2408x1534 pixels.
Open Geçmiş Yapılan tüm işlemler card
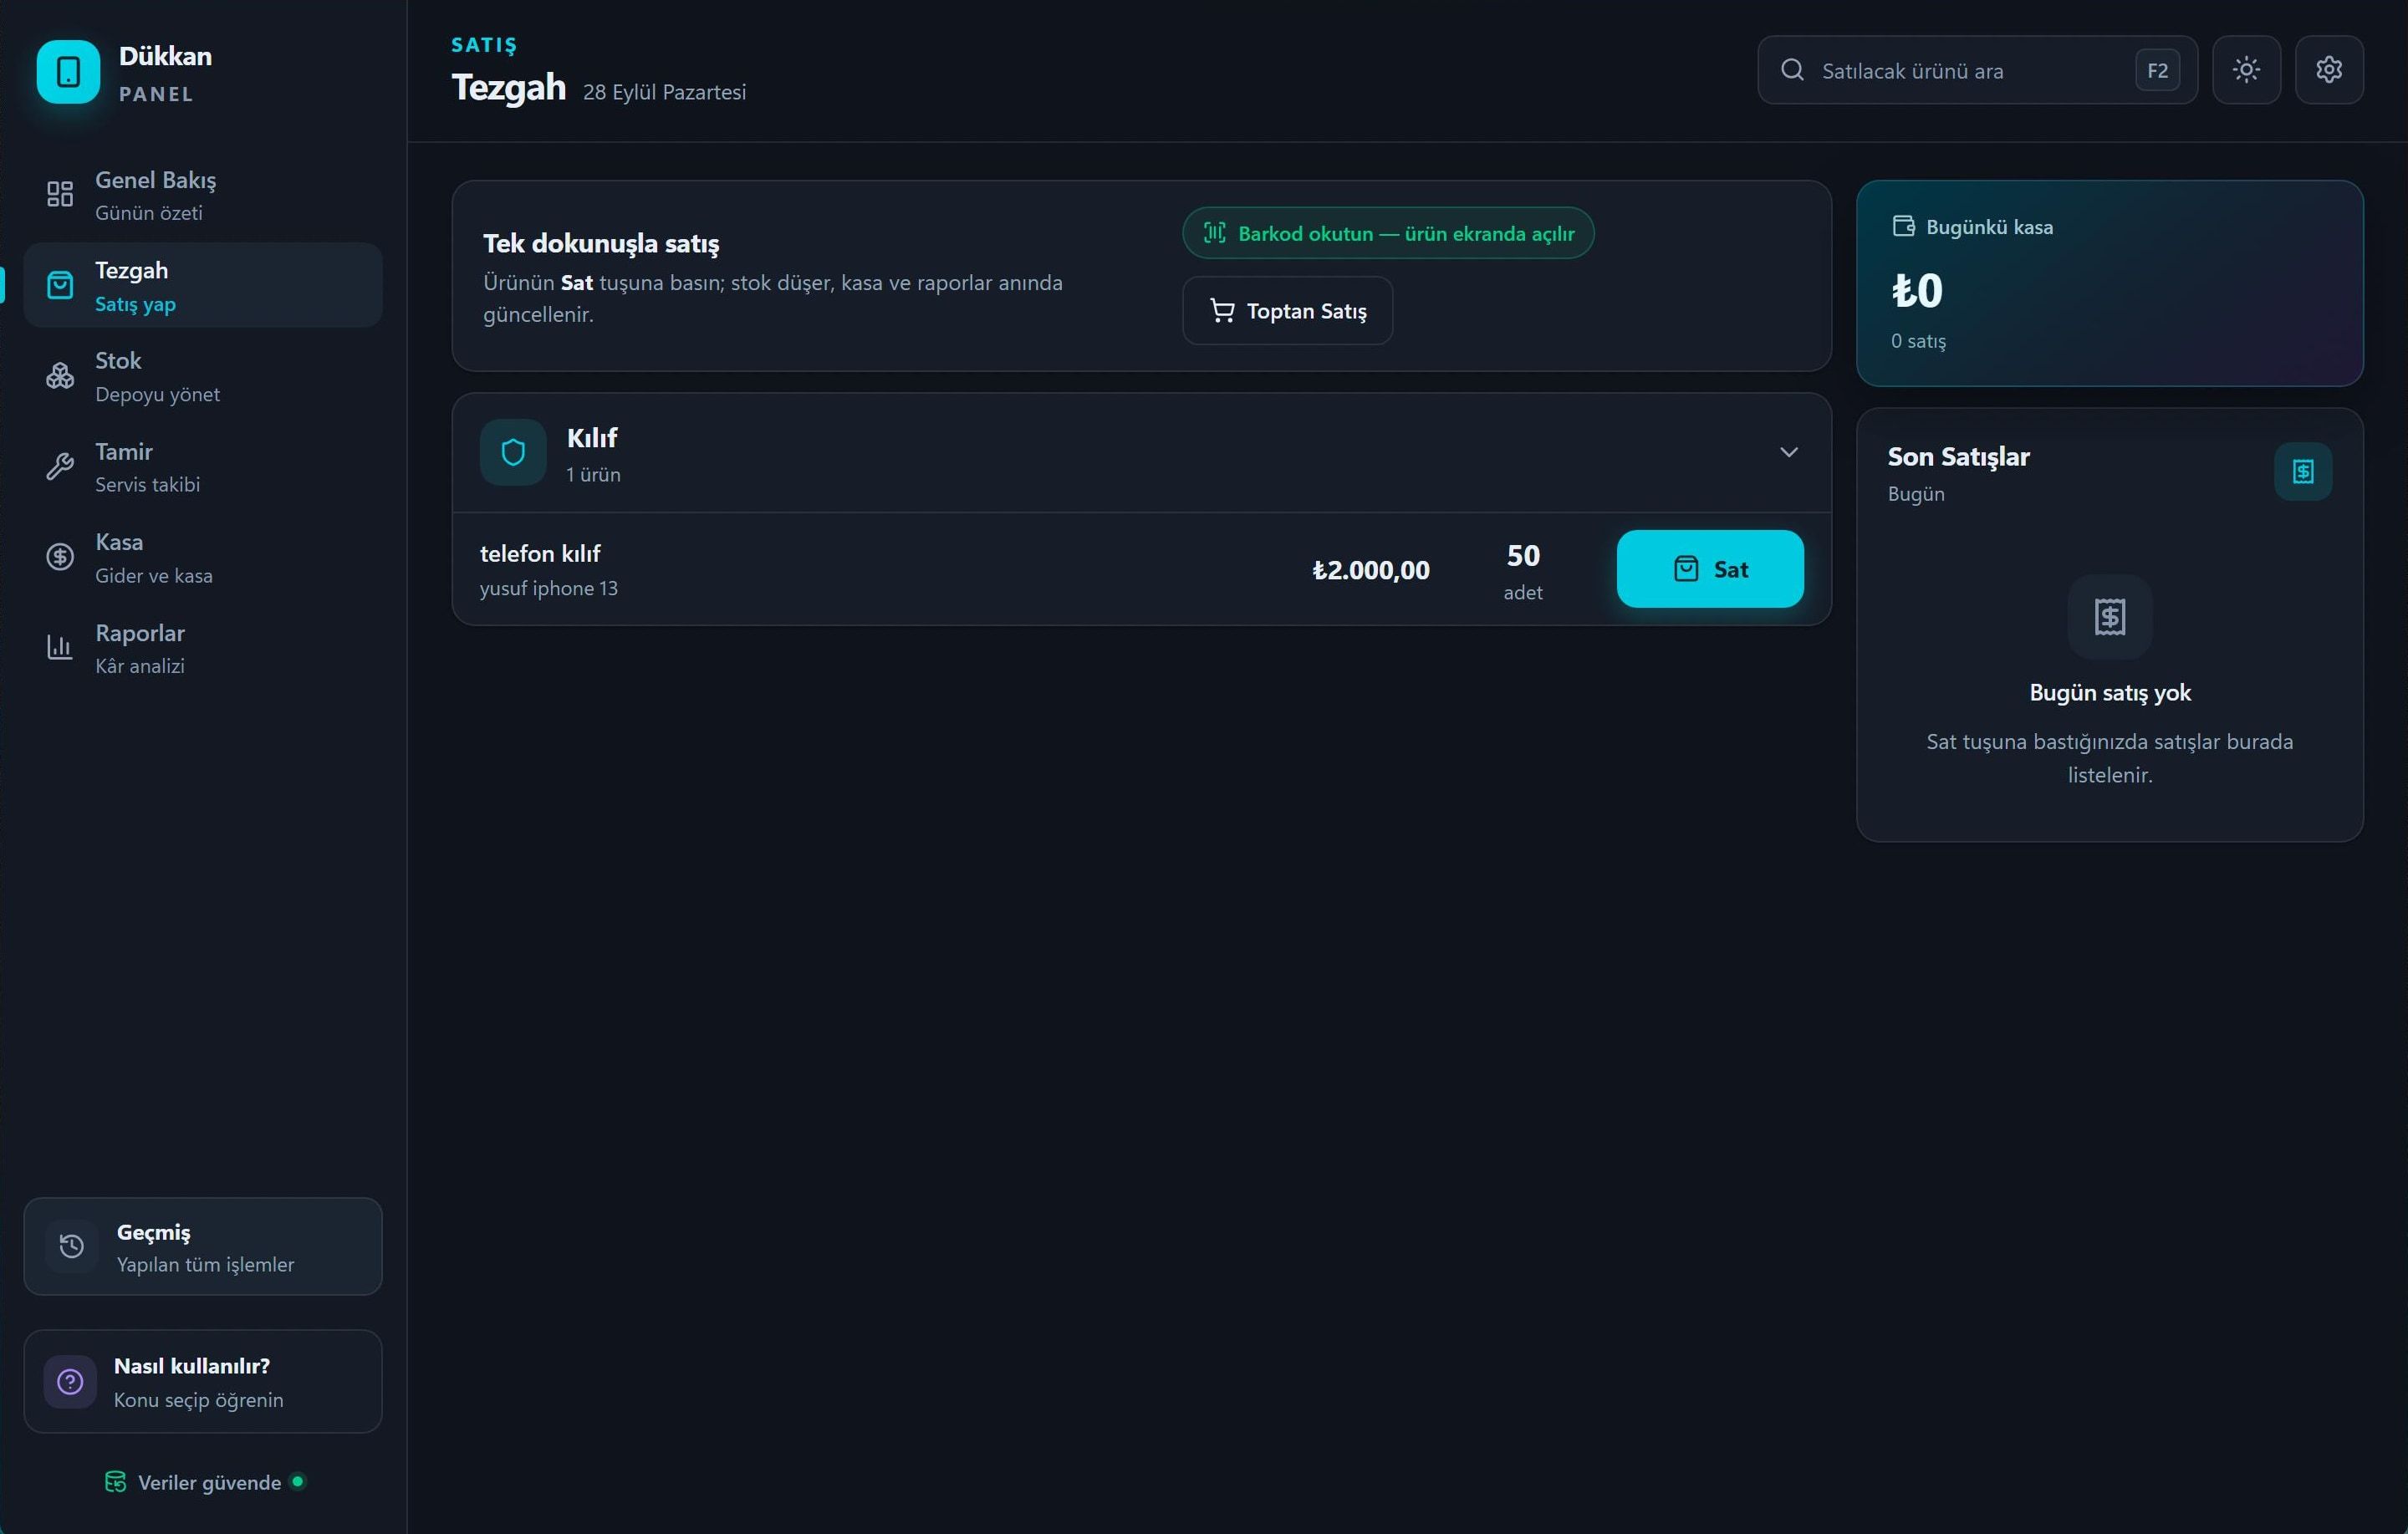pyautogui.click(x=203, y=1246)
